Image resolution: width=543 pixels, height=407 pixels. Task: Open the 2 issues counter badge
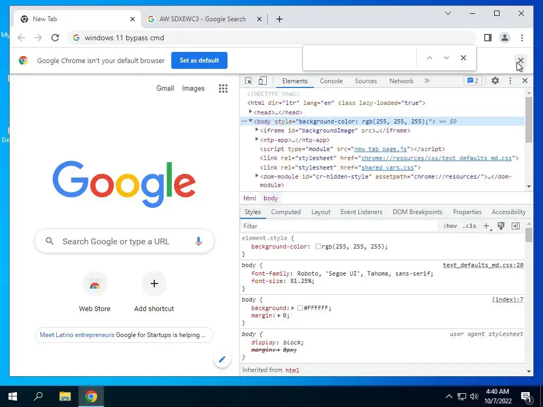coord(472,81)
